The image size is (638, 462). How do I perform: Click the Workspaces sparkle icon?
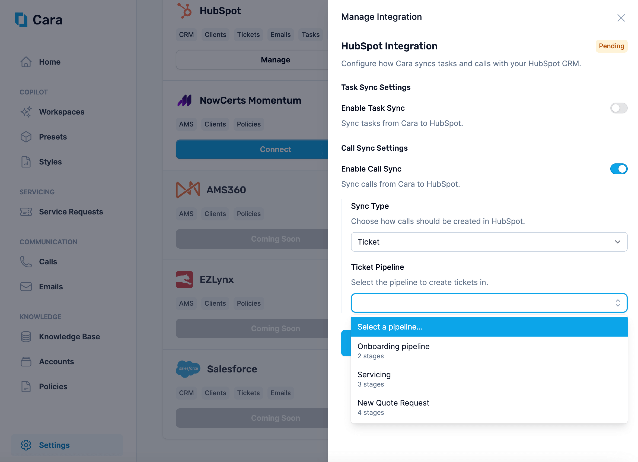26,112
